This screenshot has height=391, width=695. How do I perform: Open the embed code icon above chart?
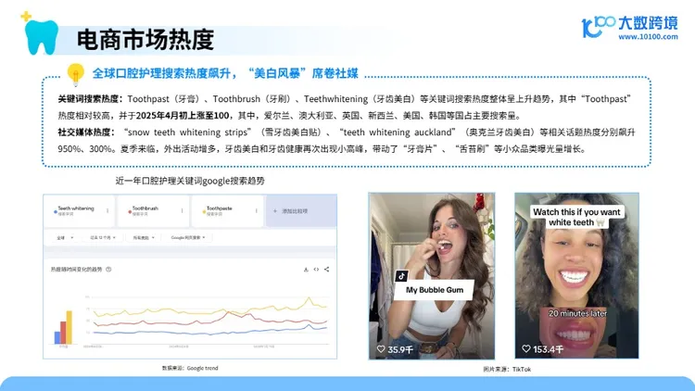pos(316,269)
